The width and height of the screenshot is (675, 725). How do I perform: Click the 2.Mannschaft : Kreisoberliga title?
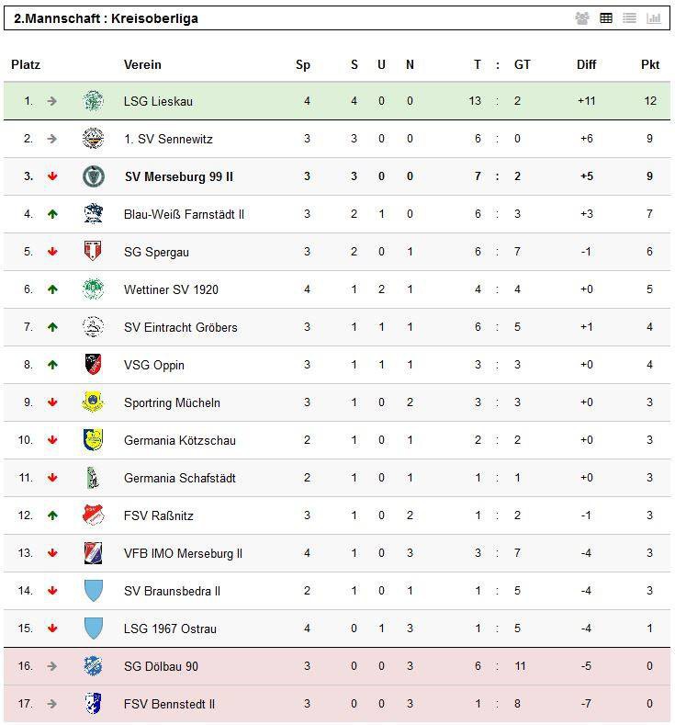pos(106,18)
